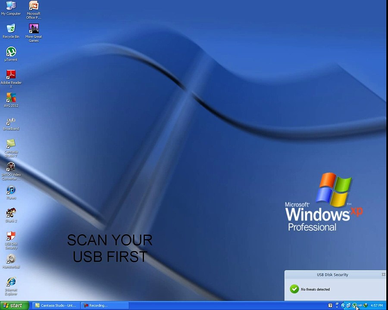
Task: Close the USB Disk Security notification
Action: (383, 274)
